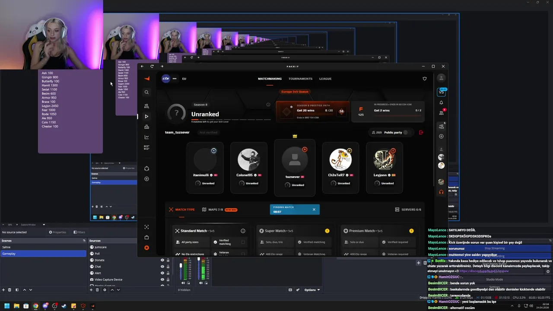Move source down with Sources down chevron
Image resolution: width=553 pixels, height=311 pixels.
coord(118,290)
